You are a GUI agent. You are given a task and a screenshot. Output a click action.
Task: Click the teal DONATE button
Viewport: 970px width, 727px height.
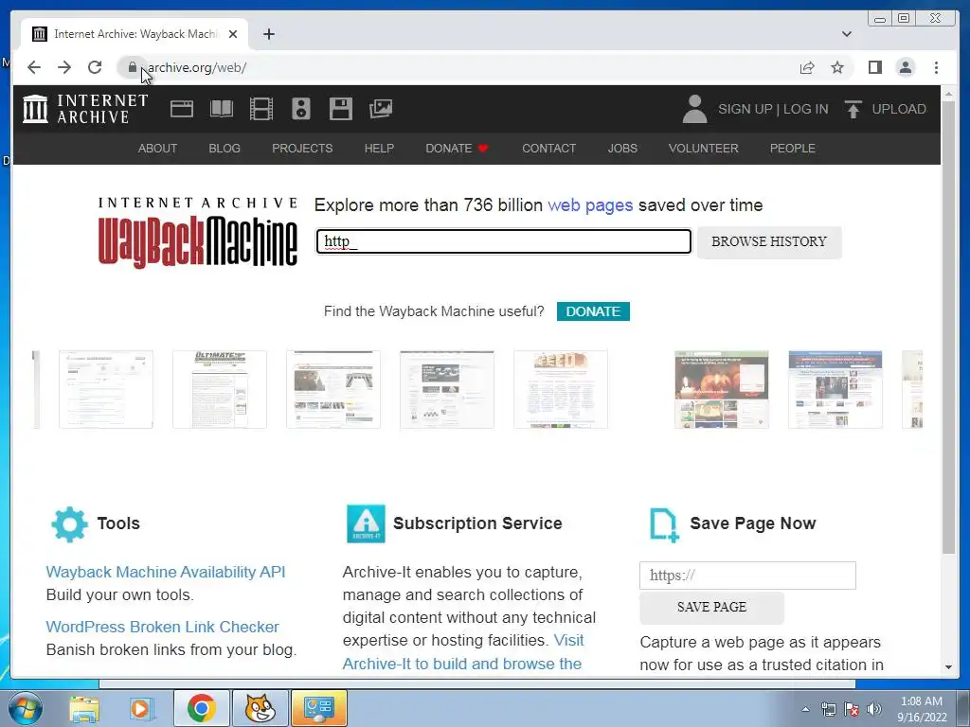coord(593,311)
